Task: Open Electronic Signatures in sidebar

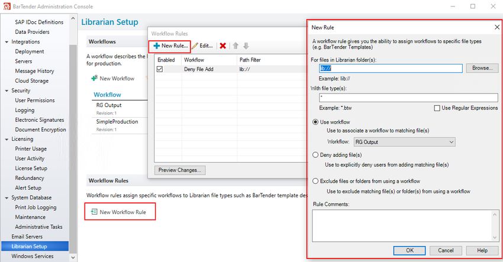Action: (40, 119)
